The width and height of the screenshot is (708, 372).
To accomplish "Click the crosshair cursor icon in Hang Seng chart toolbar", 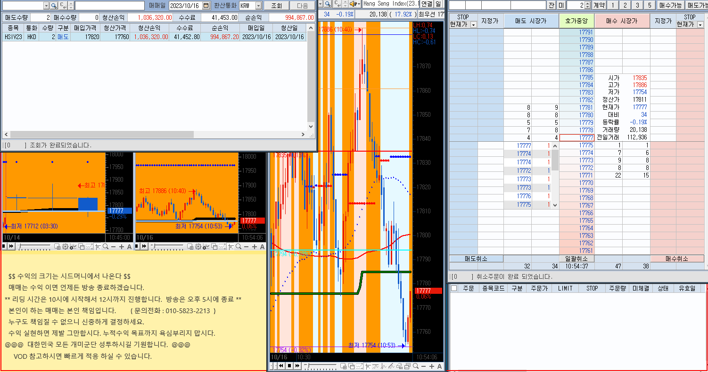I will (x=368, y=366).
